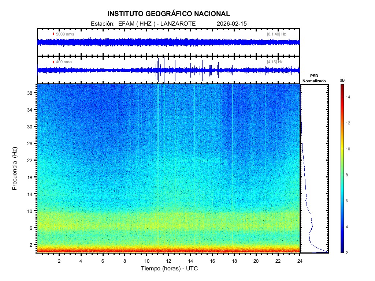375x281 pixels.
Task: Click the [4 15] Hz filter label
Action: pos(275,62)
